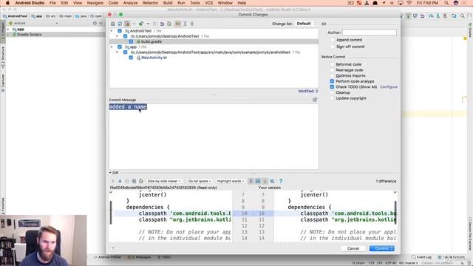This screenshot has height=266, width=473.
Task: Enable Amend commit checkbox
Action: tap(333, 40)
